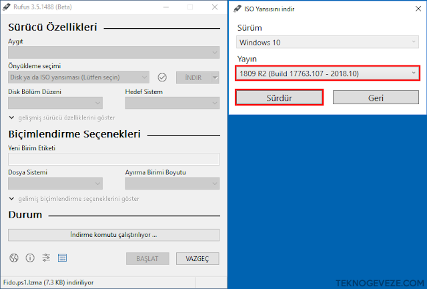
Task: Open Rufus settings sliders icon
Action: pyautogui.click(x=46, y=258)
